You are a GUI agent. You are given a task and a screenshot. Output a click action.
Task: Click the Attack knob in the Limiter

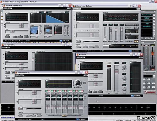[x=124, y=67]
